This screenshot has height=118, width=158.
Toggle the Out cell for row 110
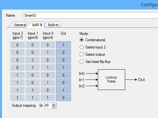point(63,90)
